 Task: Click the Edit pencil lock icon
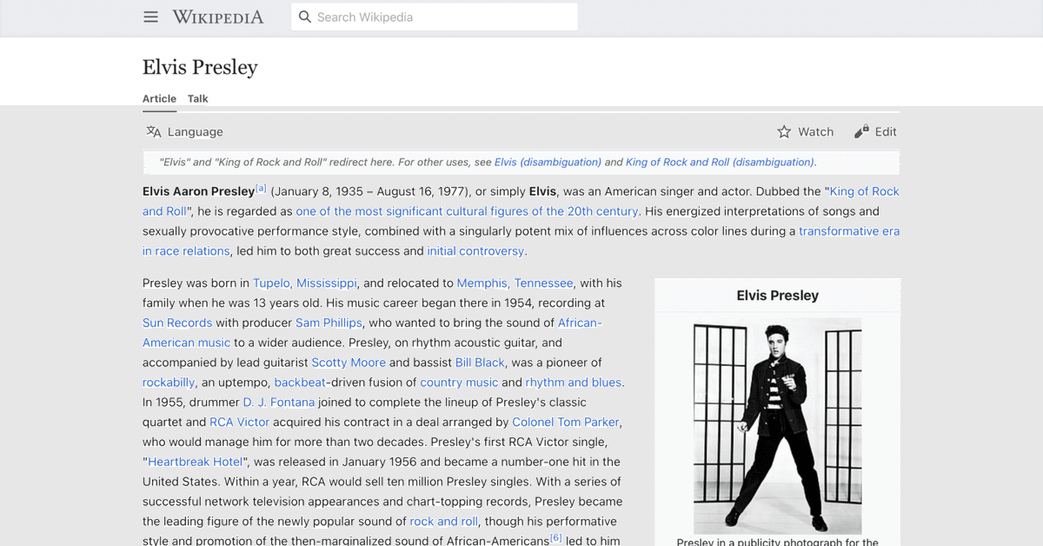[861, 132]
